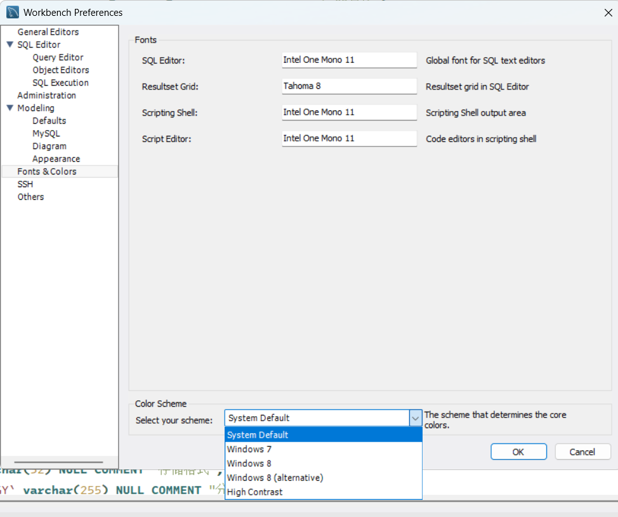Image resolution: width=618 pixels, height=517 pixels.
Task: Click the SQL Editor font field
Action: point(349,60)
